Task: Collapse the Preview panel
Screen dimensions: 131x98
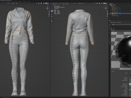Action: point(112,31)
